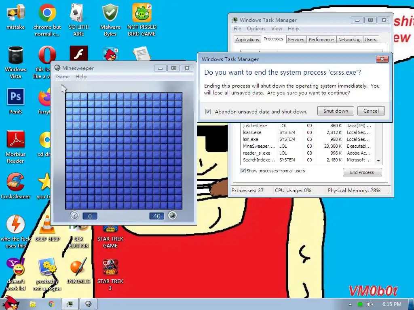The height and width of the screenshot is (310, 414).
Task: Open the volume icon in system tray
Action: tap(370, 304)
